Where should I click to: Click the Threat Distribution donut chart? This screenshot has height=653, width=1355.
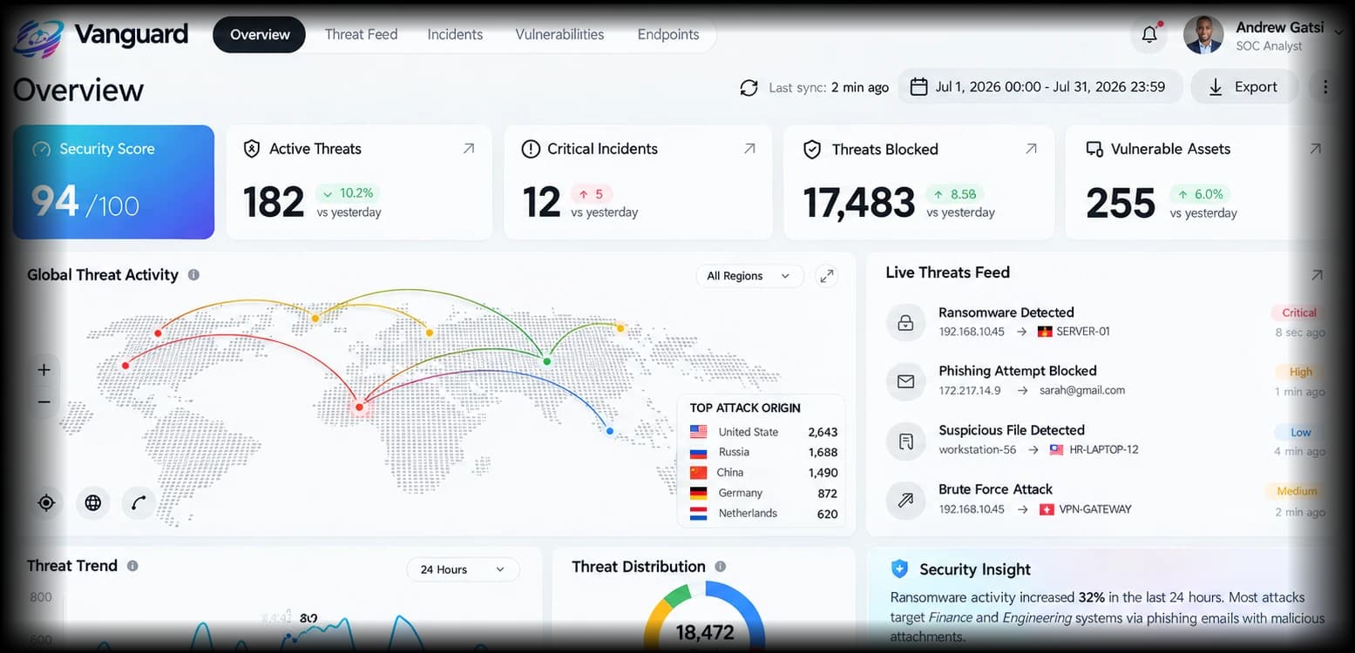click(x=704, y=616)
